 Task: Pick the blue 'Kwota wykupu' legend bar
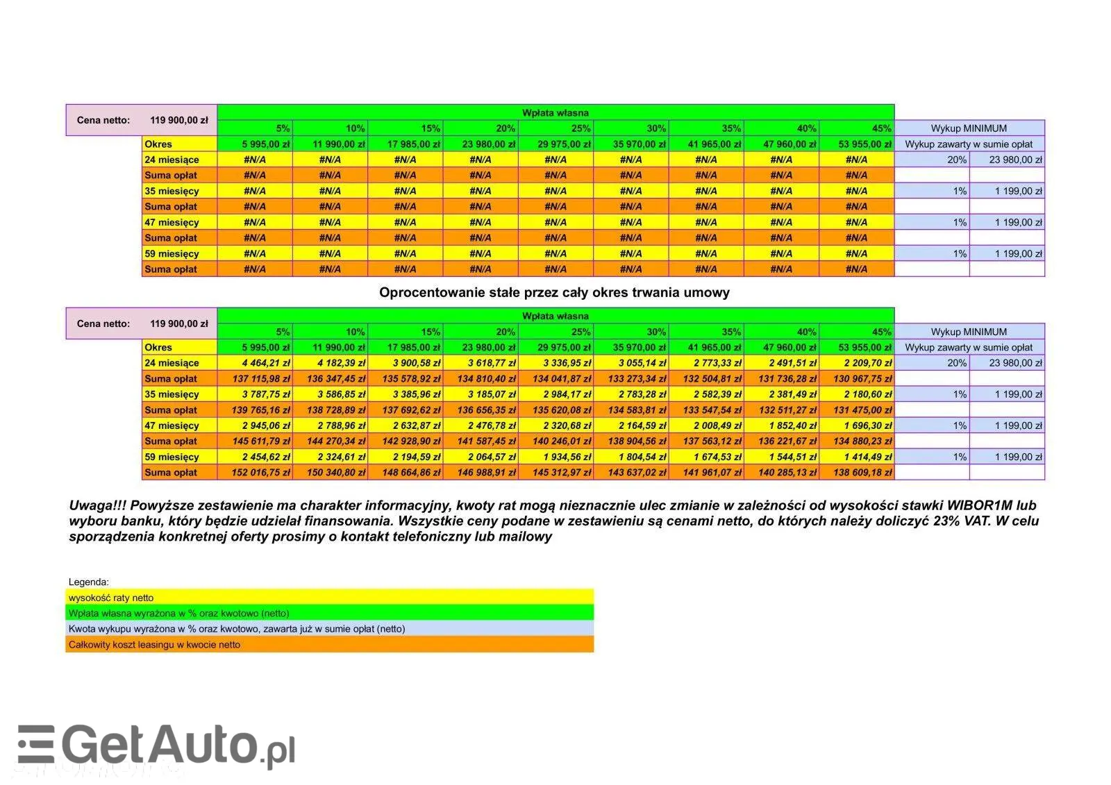[x=329, y=629]
